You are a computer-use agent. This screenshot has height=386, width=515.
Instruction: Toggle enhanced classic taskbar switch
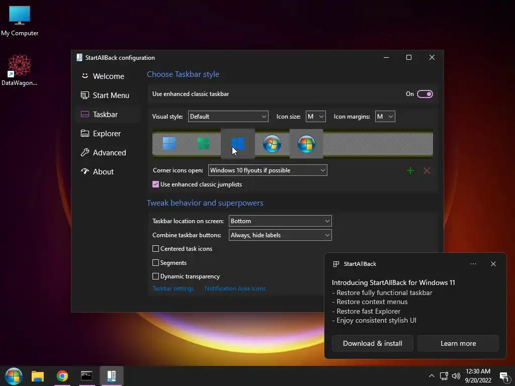click(x=425, y=94)
